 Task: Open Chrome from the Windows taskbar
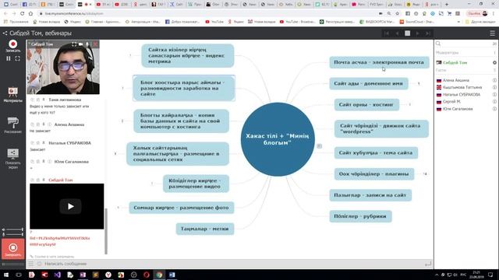click(159, 275)
